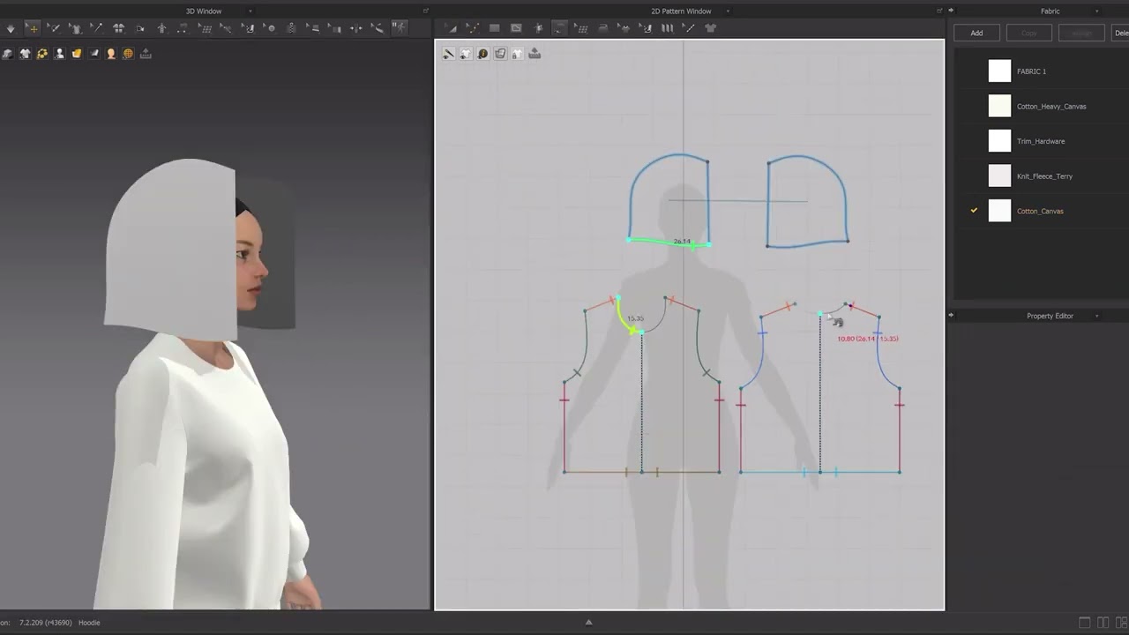Select Edit Pattern tool in 2D toolbar
The width and height of the screenshot is (1129, 635).
tap(452, 28)
